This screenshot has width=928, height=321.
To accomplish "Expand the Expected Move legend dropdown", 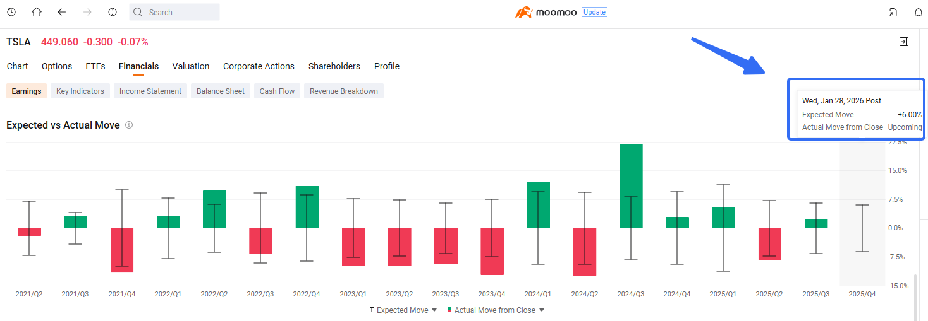I will click(x=434, y=310).
